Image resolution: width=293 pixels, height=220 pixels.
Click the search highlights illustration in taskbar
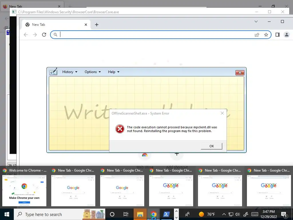tap(94, 214)
